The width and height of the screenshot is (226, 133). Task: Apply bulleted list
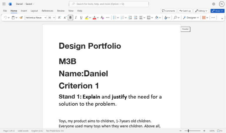point(114,18)
